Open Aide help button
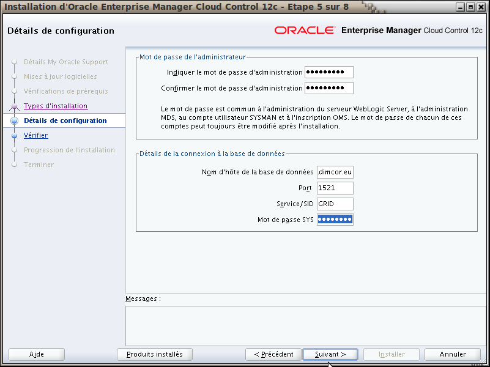 37,354
